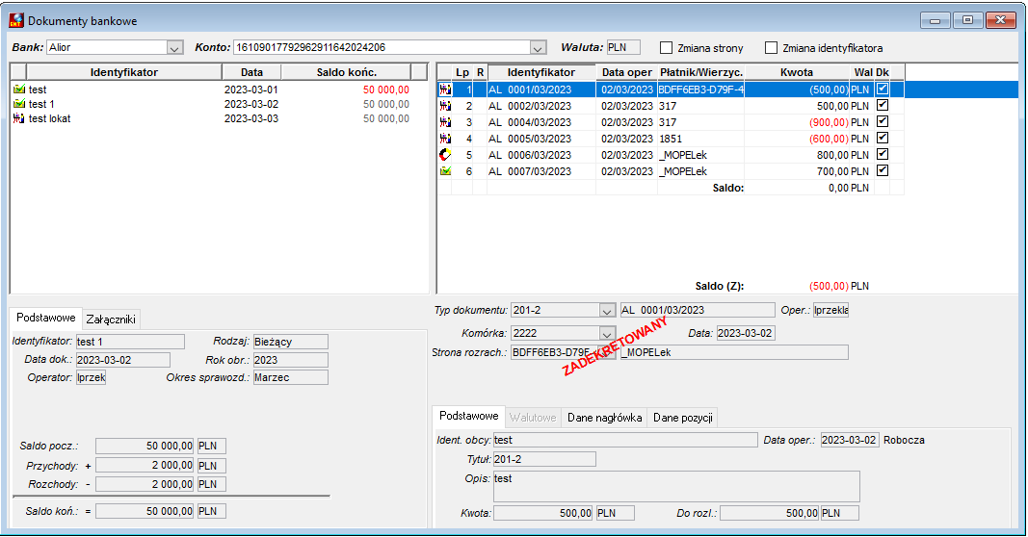Click the Dokumenty bankowe application icon in title bar
The height and width of the screenshot is (537, 1028).
point(15,20)
